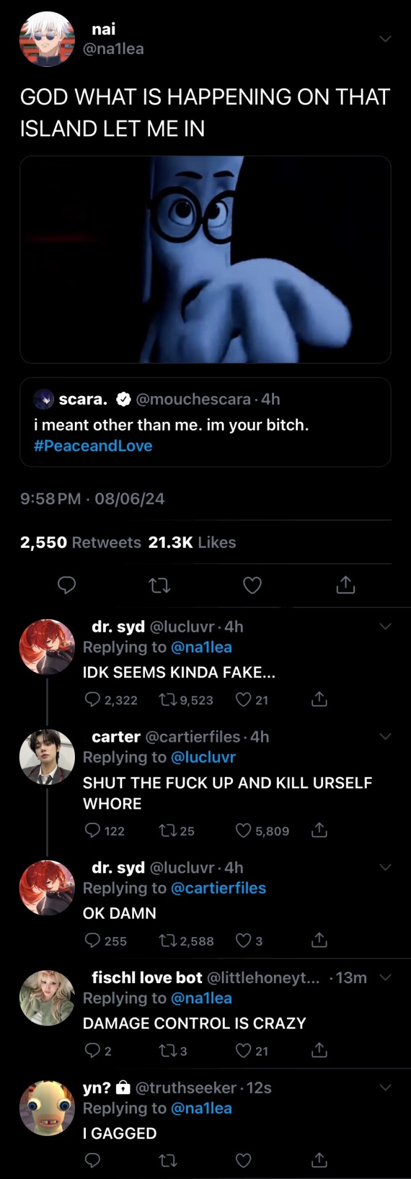The width and height of the screenshot is (411, 1179).
Task: Open chevron menu on yn?'s reply
Action: click(x=385, y=1088)
